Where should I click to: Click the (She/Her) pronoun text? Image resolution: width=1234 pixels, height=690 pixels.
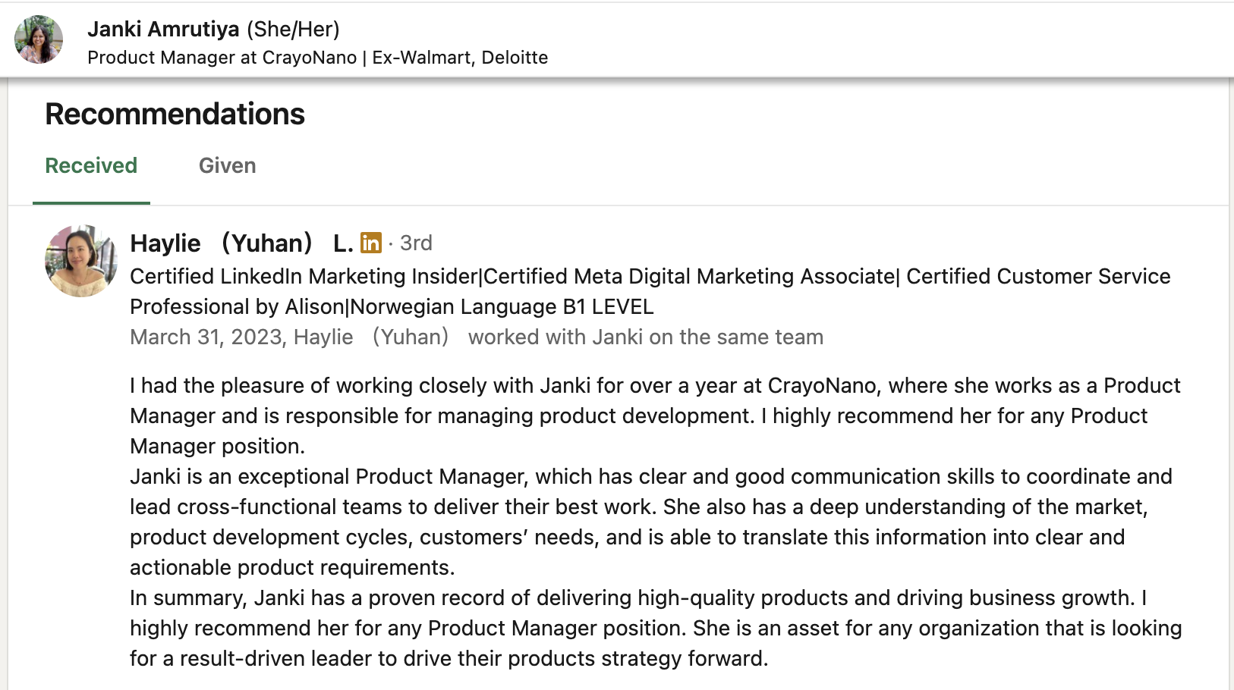pos(293,30)
